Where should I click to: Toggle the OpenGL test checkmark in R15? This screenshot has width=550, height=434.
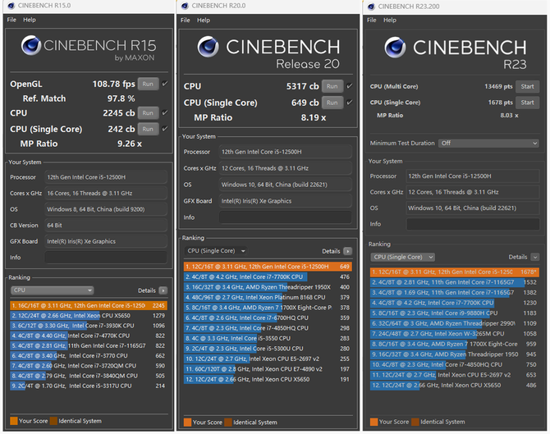pos(165,83)
